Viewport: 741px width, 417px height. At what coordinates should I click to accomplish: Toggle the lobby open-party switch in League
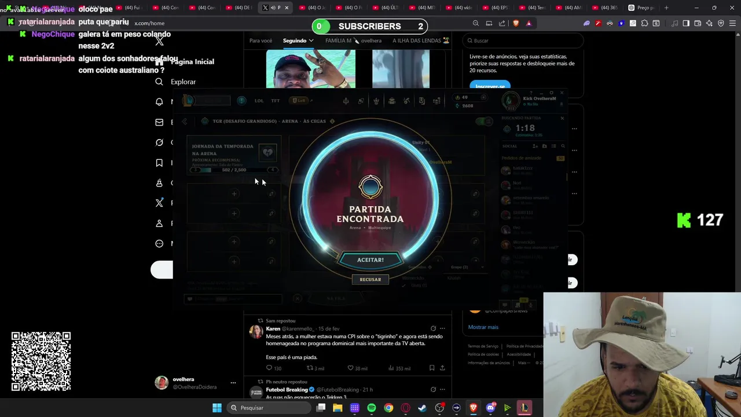tap(483, 121)
